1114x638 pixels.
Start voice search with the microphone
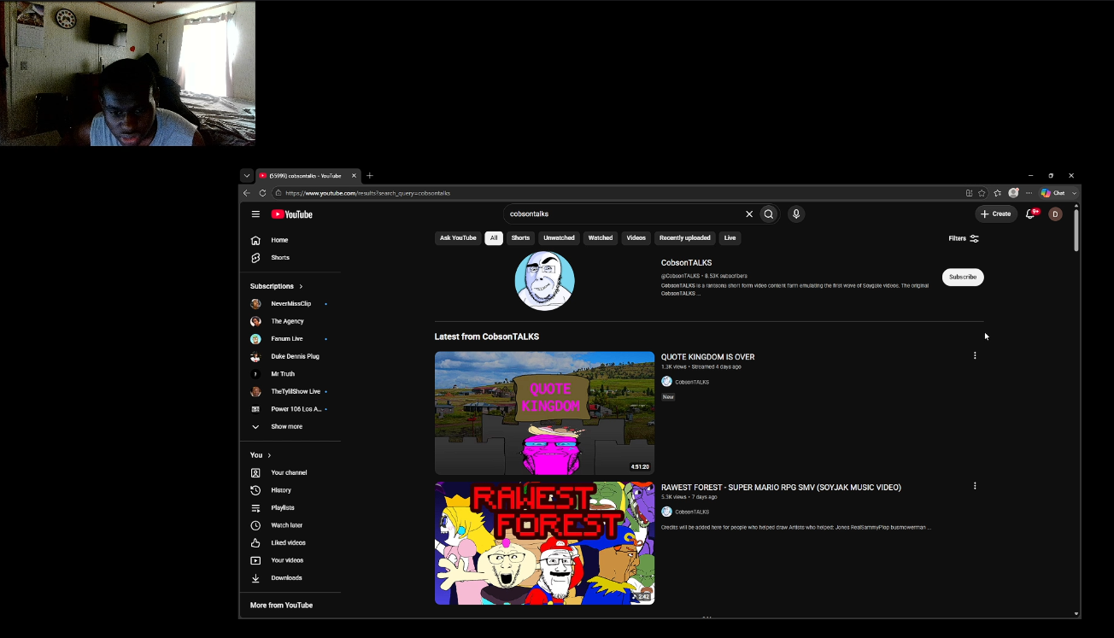[796, 214]
